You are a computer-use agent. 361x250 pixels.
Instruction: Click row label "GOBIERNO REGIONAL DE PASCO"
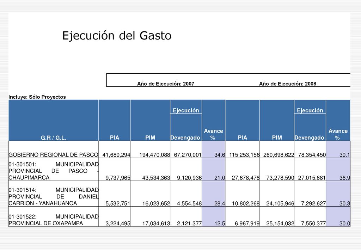(x=54, y=155)
